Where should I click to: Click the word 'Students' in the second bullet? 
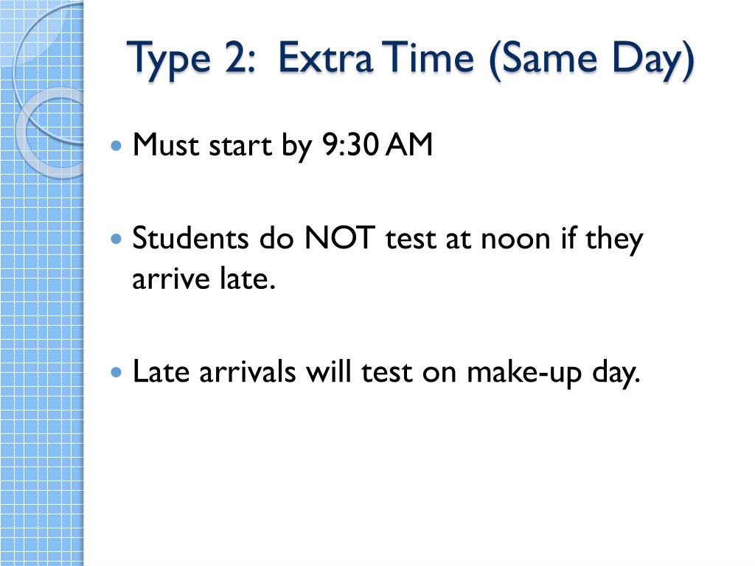190,238
